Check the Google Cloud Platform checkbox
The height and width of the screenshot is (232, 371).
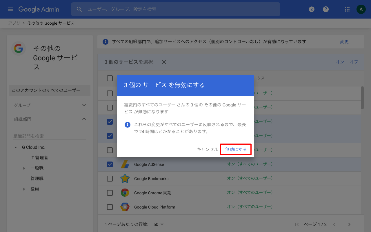coord(110,207)
